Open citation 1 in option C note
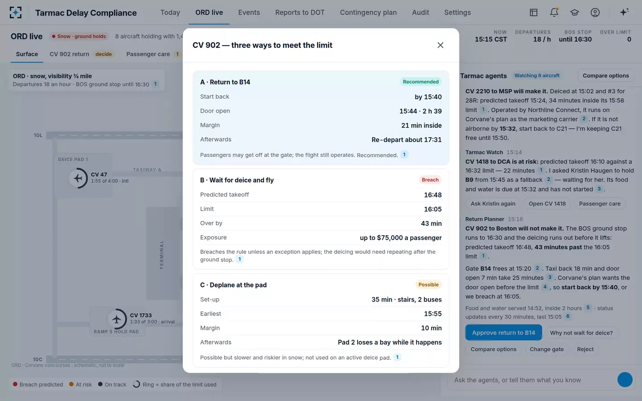 397,357
